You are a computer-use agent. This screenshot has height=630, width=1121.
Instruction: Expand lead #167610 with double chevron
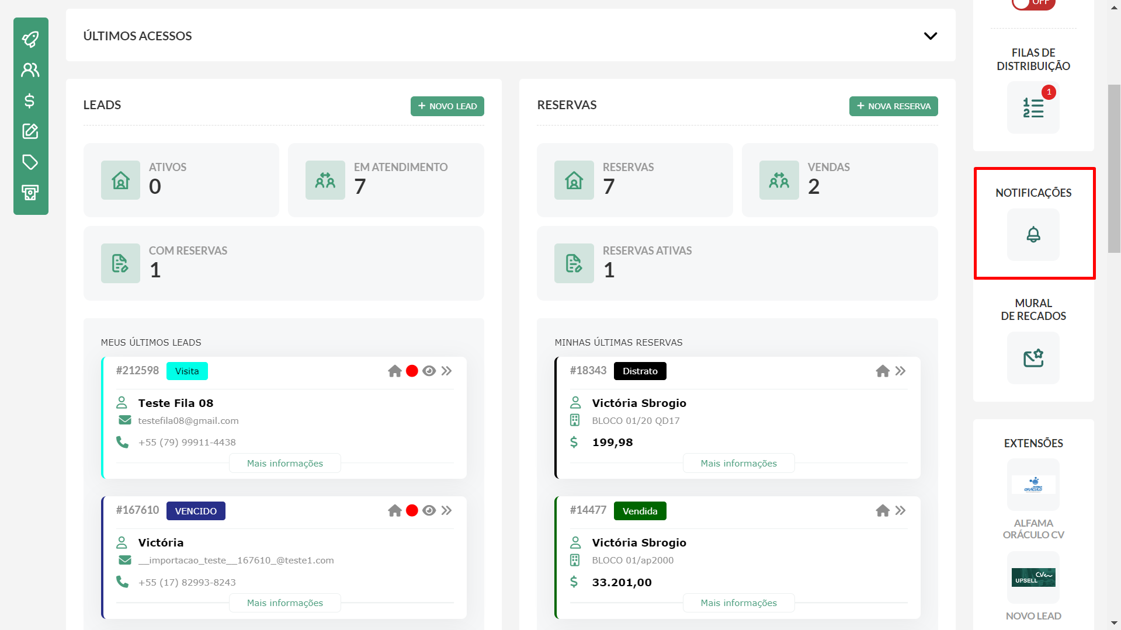pos(447,511)
